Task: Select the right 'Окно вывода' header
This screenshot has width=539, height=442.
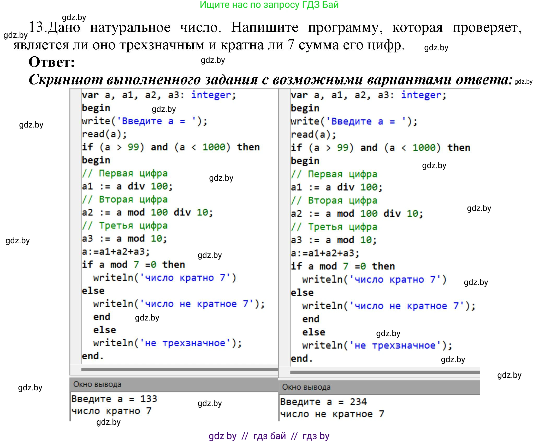Action: [307, 387]
